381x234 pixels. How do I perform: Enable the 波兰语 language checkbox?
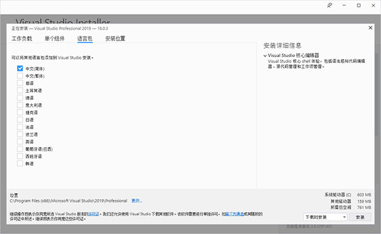click(x=20, y=134)
